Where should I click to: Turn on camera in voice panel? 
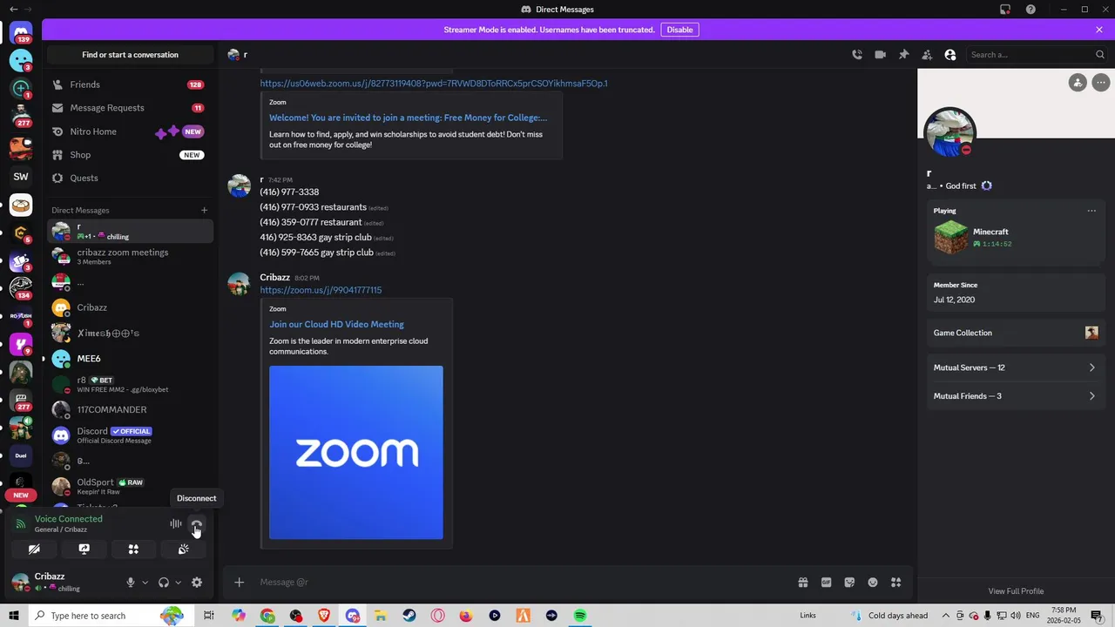click(34, 549)
